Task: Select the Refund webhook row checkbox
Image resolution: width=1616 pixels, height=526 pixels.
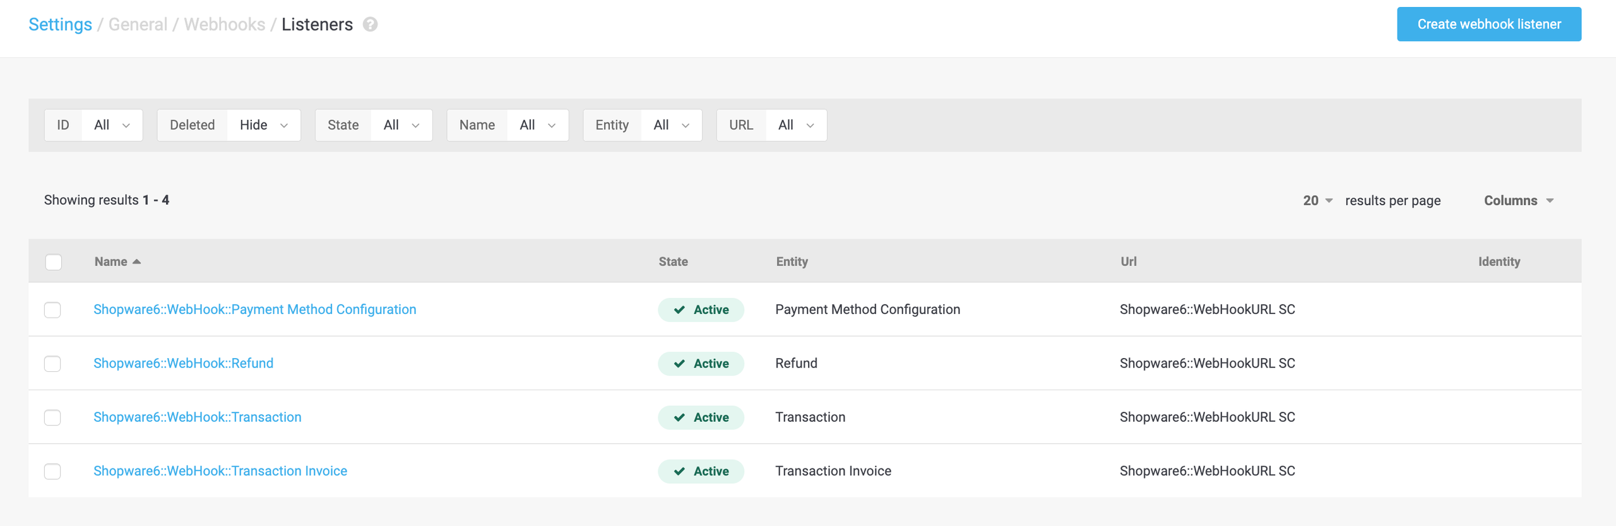Action: [x=52, y=364]
